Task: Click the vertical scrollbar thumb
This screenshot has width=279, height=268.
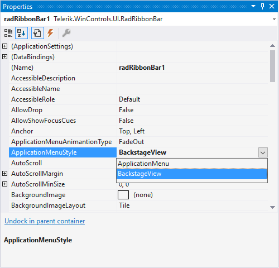Action: pos(272,66)
